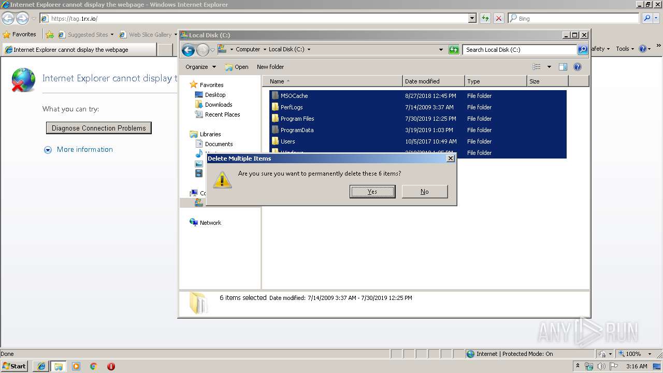This screenshot has height=373, width=663.
Task: Focus the Bing search box
Action: (573, 19)
